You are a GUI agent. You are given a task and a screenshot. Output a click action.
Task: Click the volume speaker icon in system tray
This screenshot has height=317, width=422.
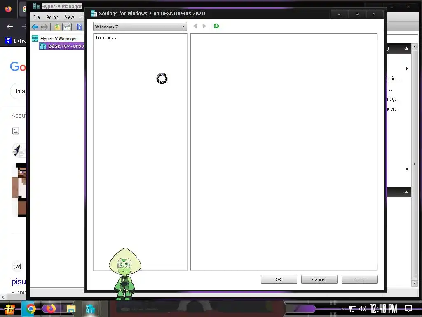tap(363, 309)
